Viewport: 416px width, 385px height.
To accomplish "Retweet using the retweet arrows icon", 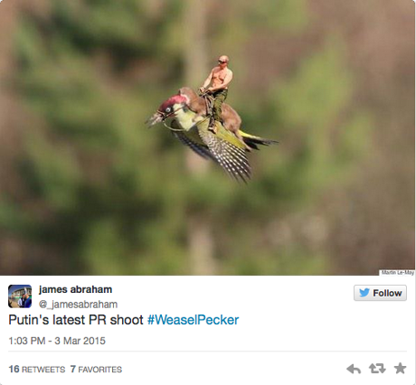I will (x=377, y=369).
